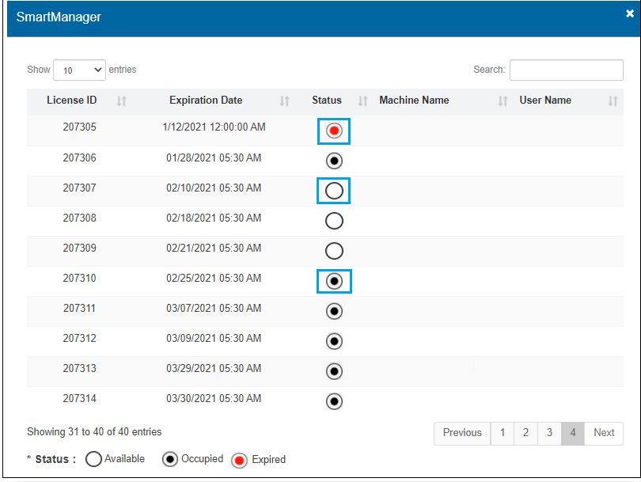
Task: Go to page 3 of the table
Action: point(549,433)
